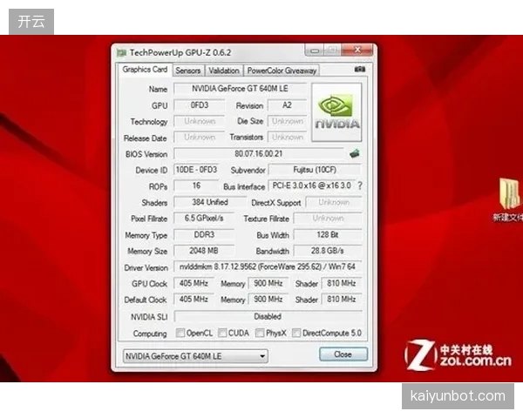This screenshot has width=523, height=418.
Task: Click the BIOS Version field 80.07.16.00.21
Action: (x=259, y=153)
